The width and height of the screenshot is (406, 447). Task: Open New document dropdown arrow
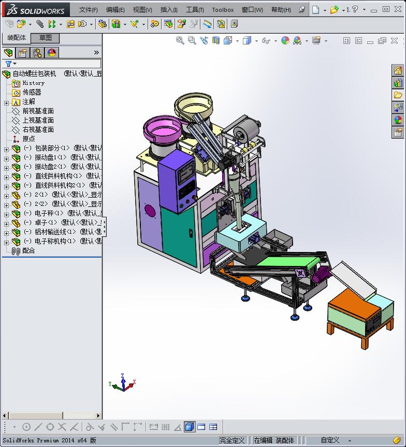coord(325,10)
